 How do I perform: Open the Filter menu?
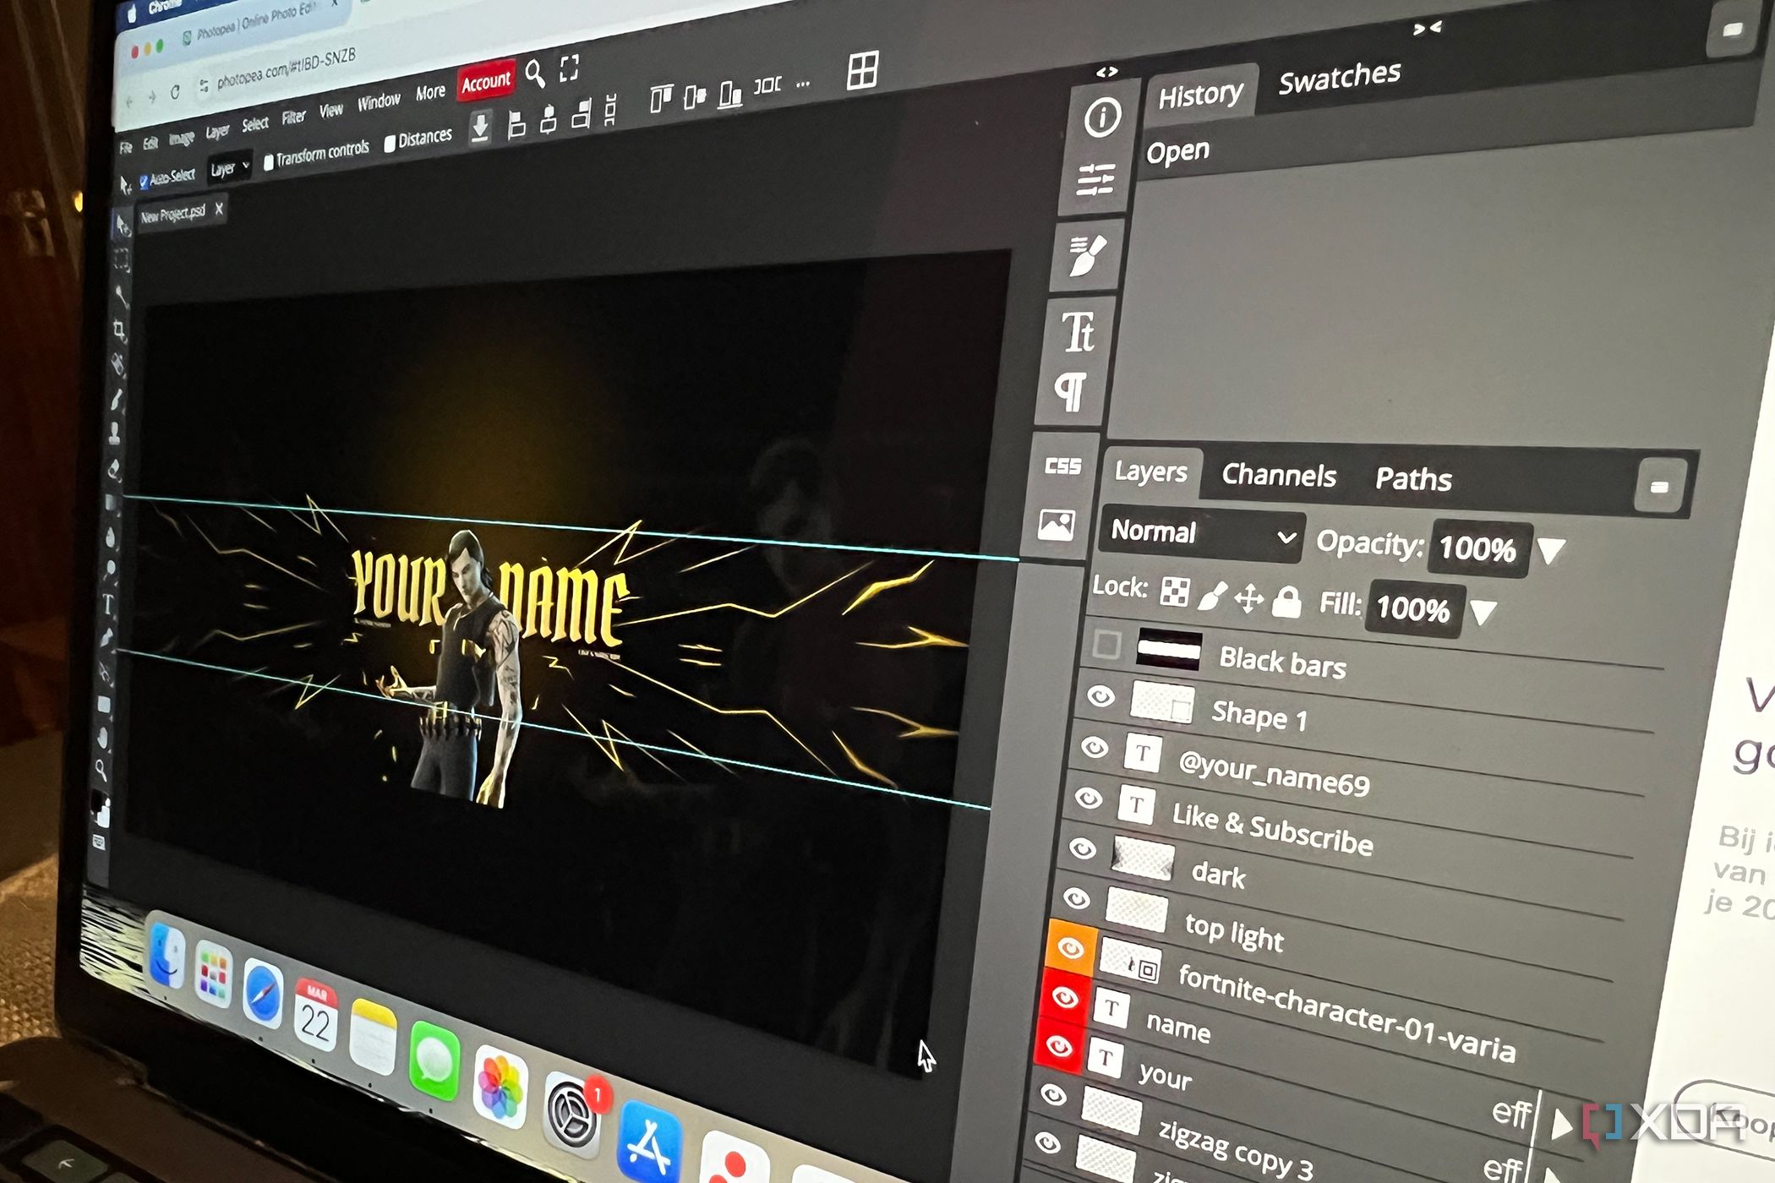(x=293, y=116)
